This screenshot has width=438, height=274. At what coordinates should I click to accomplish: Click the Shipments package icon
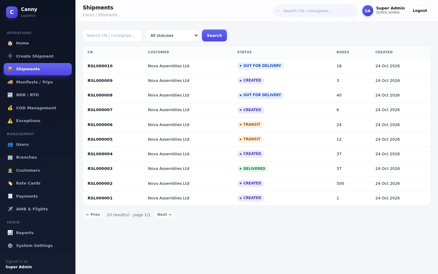coord(10,69)
